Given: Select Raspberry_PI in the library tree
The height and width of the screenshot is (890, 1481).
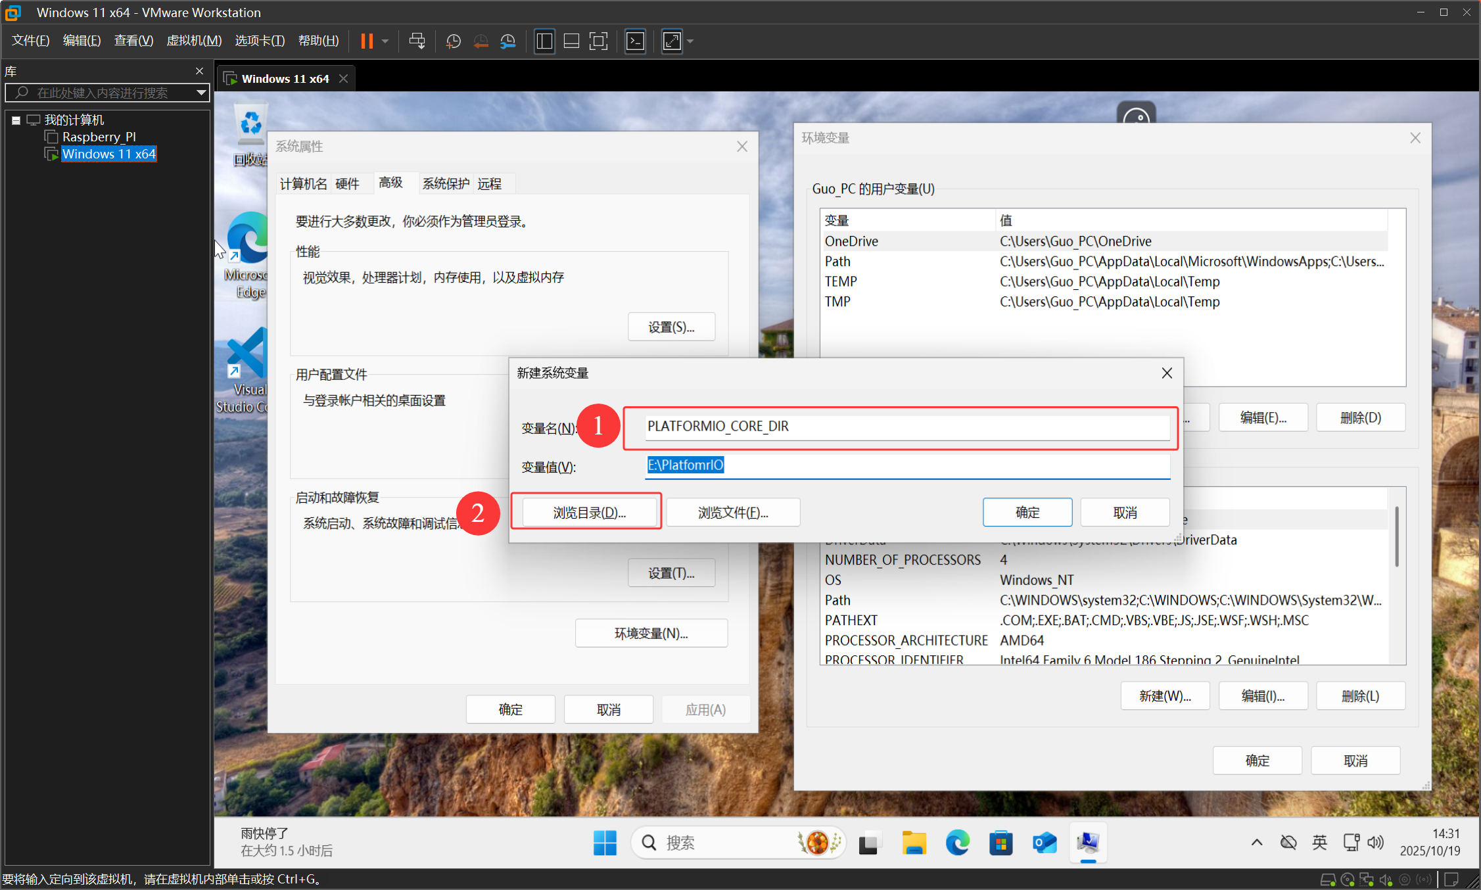Looking at the screenshot, I should (x=99, y=137).
